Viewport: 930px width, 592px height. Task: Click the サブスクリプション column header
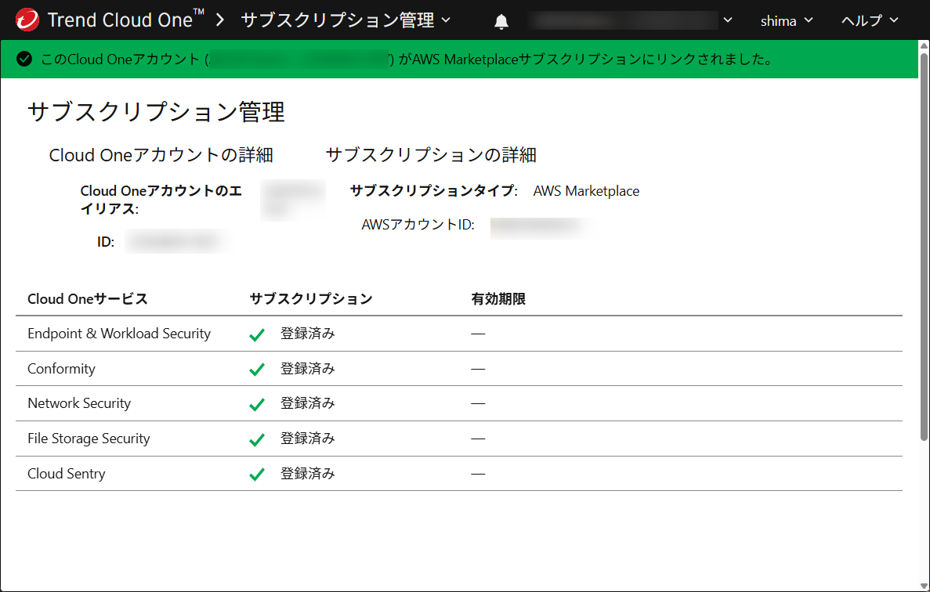pyautogui.click(x=311, y=298)
